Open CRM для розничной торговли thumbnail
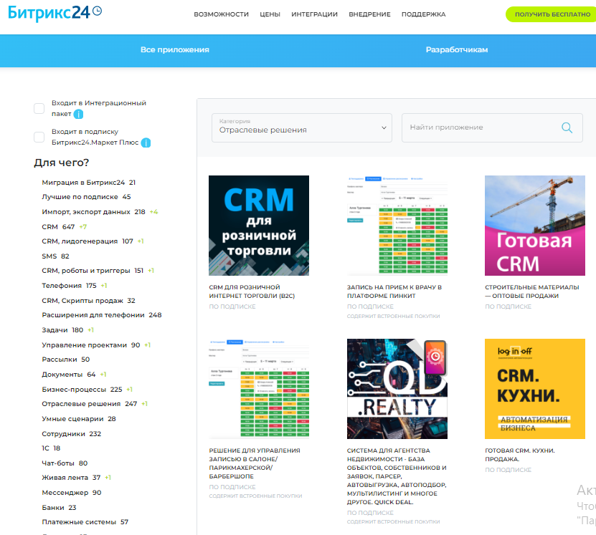 click(x=259, y=226)
